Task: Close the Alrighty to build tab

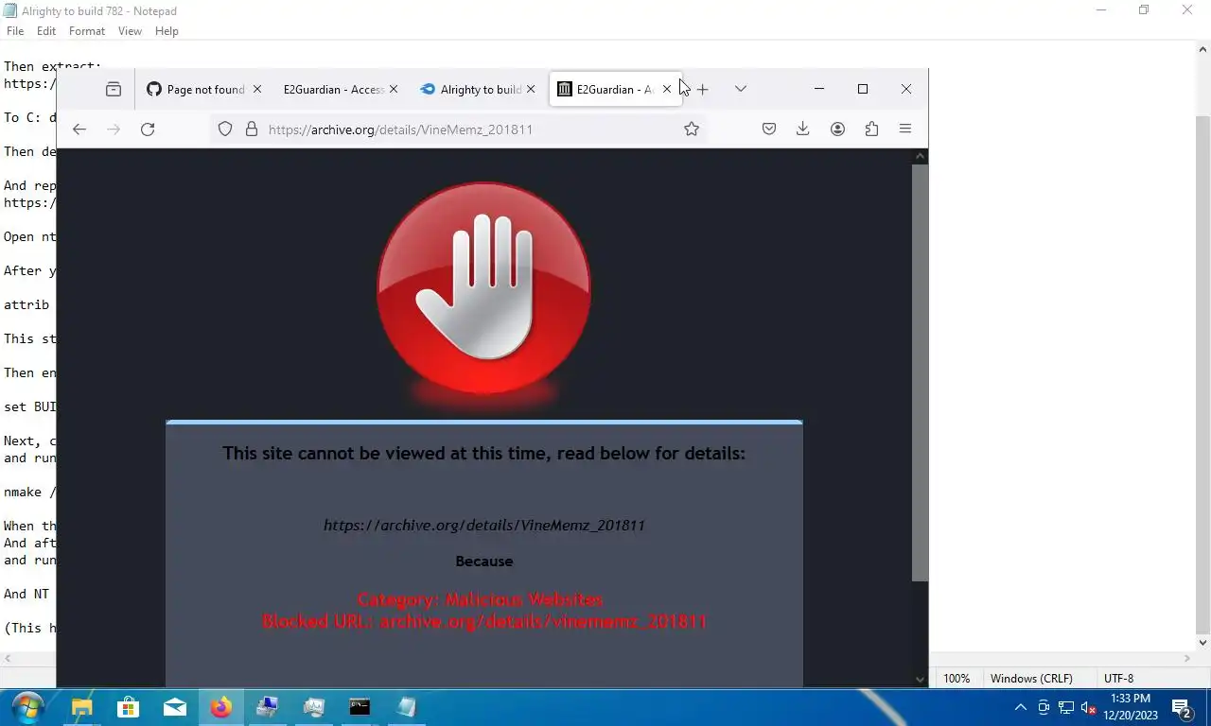Action: click(x=531, y=89)
